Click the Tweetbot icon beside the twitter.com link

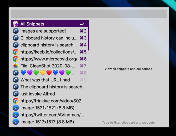(16, 115)
